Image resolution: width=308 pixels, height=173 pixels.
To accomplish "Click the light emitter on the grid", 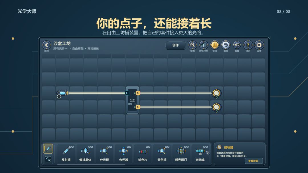I will tap(62, 93).
